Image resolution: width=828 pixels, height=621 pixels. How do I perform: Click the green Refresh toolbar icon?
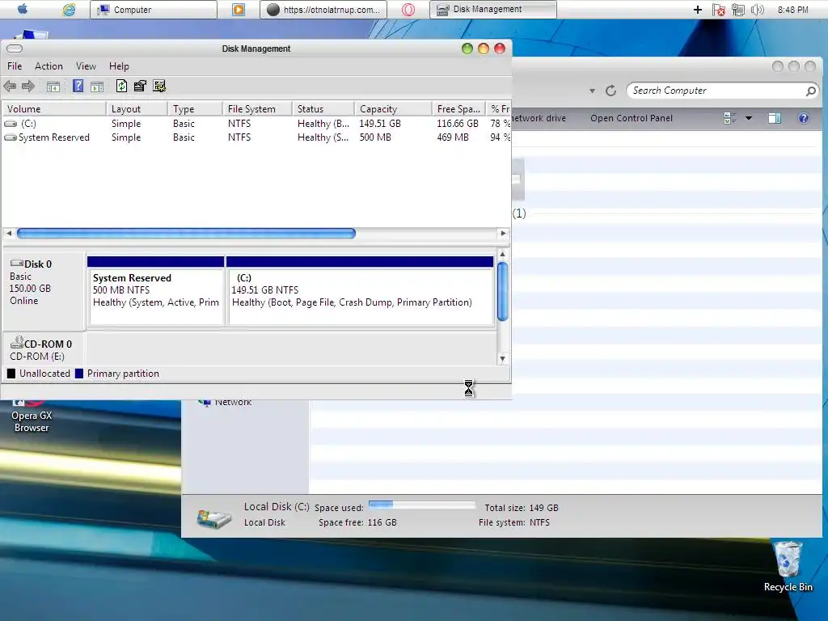(121, 86)
